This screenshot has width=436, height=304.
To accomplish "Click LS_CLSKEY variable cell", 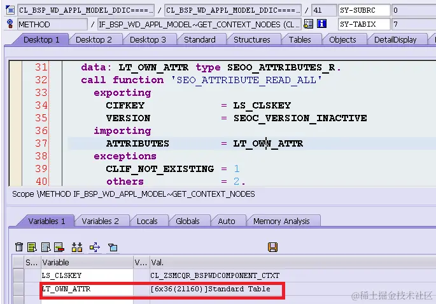I will tap(87, 275).
